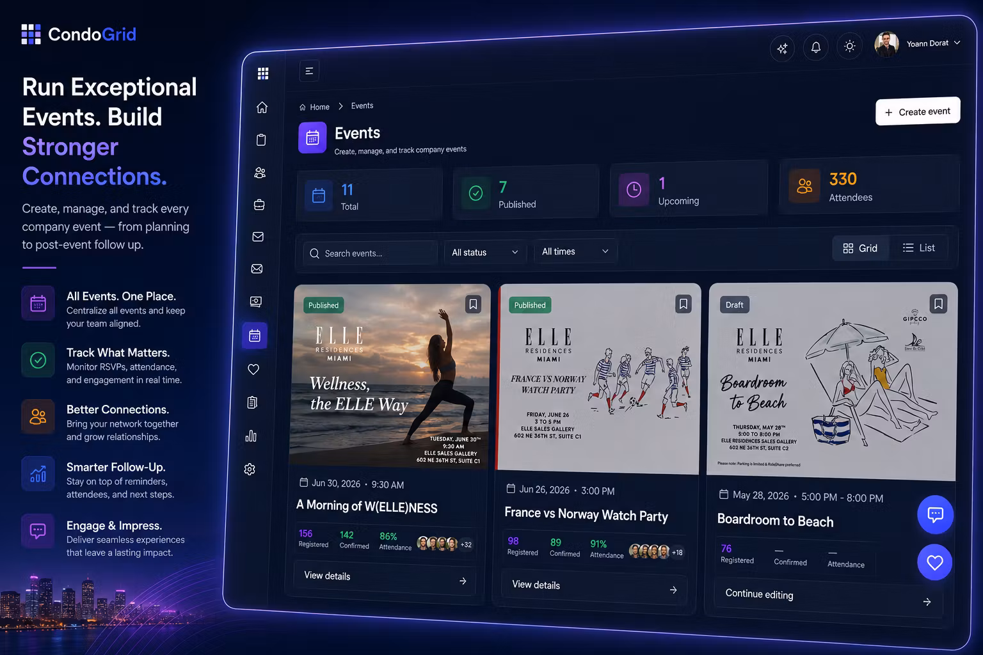Viewport: 983px width, 655px height.
Task: Expand the All status dropdown
Action: tap(485, 252)
